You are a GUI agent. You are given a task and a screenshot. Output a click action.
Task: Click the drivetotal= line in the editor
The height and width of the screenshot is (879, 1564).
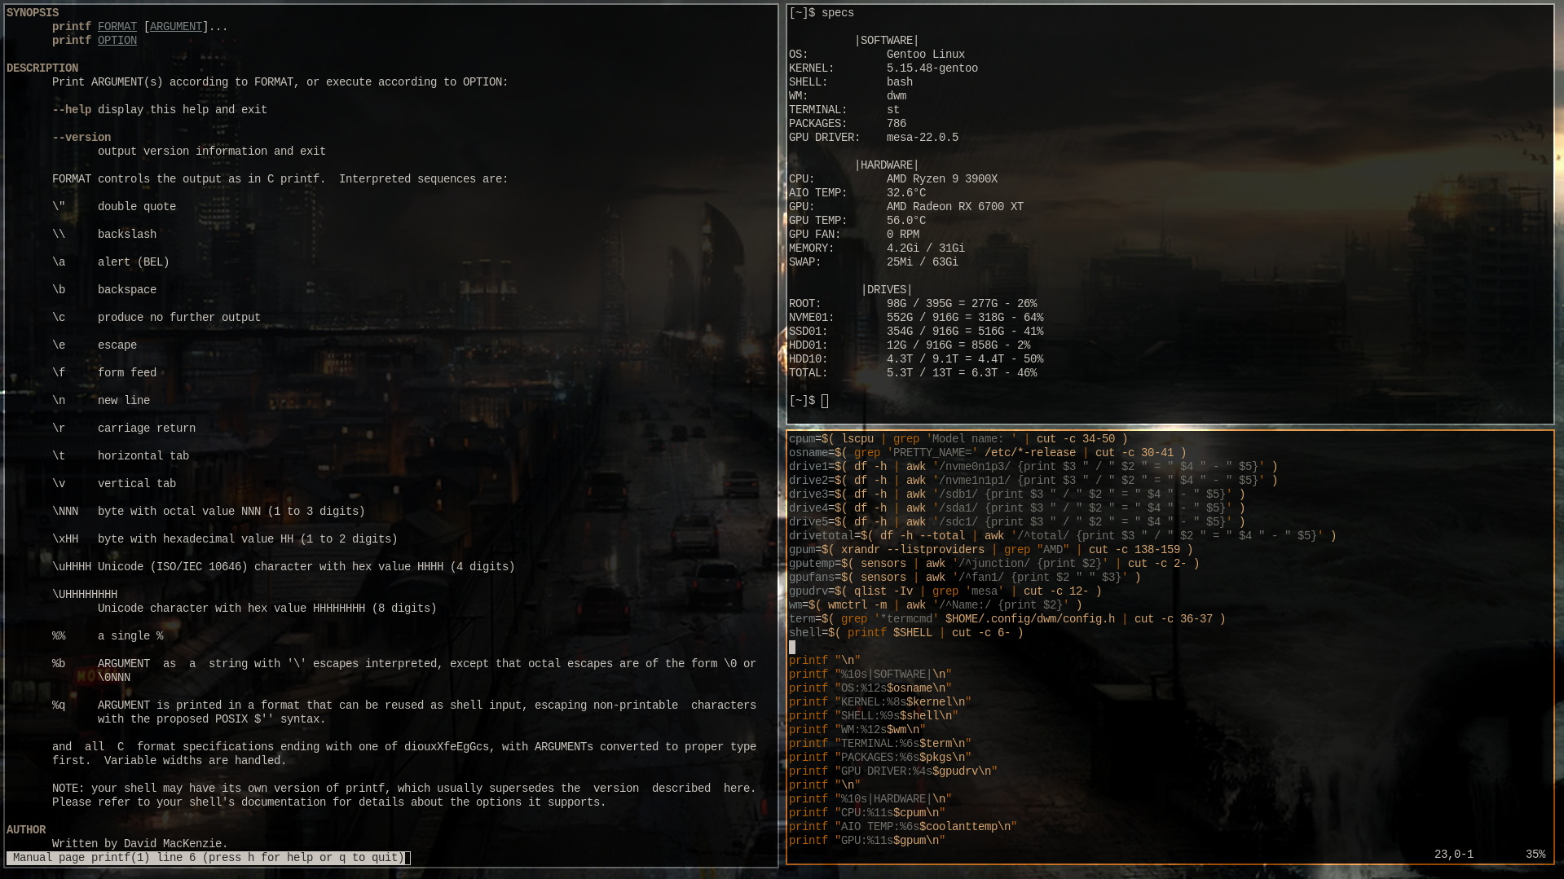[1063, 536]
